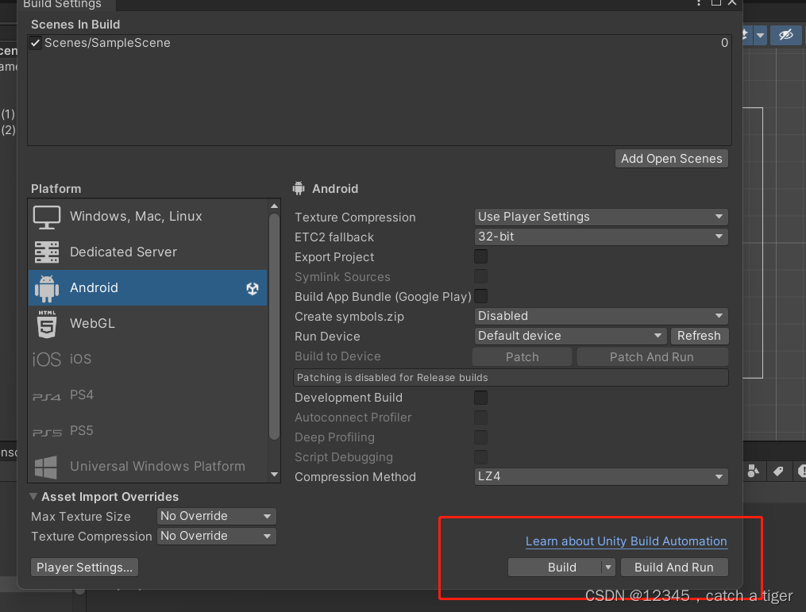Click the shapes filter icon in editor toolbar
Screen dimensions: 806x612
753,471
